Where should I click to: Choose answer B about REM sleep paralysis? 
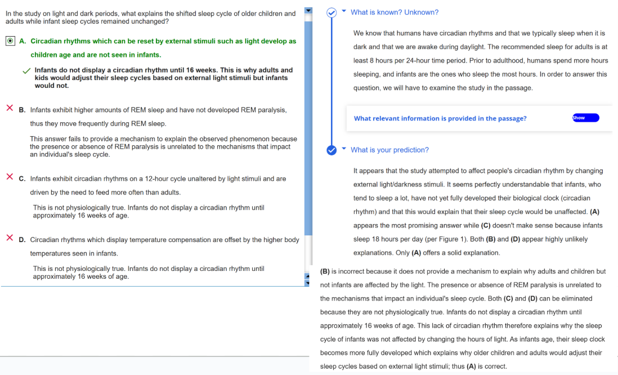[x=158, y=110]
